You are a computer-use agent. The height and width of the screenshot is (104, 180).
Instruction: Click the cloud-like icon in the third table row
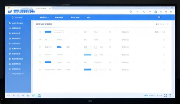(x=96, y=47)
